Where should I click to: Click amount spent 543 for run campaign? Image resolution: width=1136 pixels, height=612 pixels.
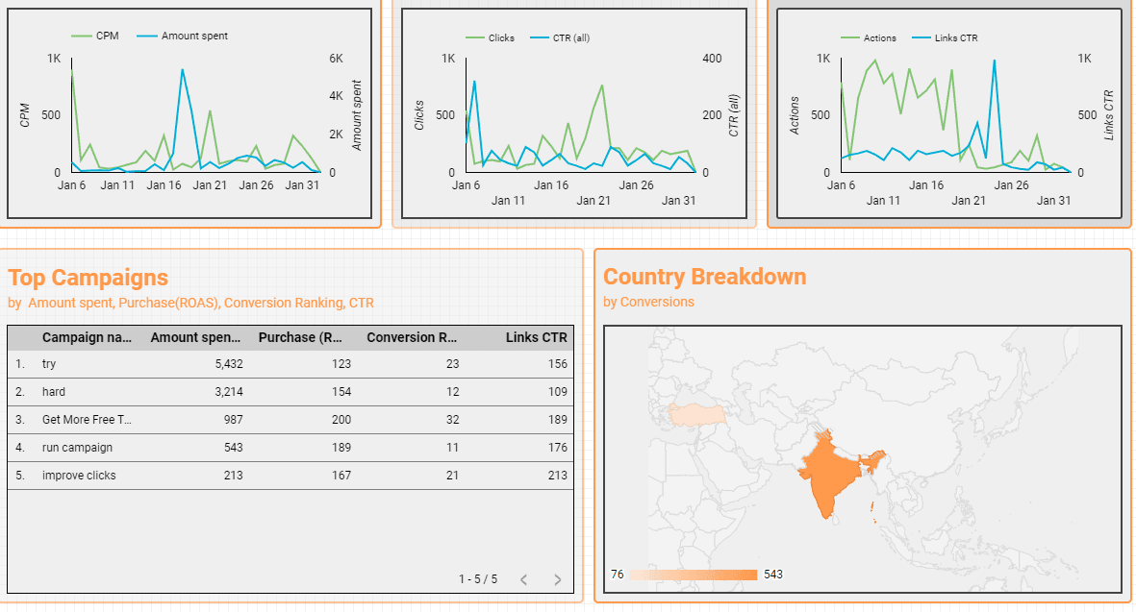234,447
